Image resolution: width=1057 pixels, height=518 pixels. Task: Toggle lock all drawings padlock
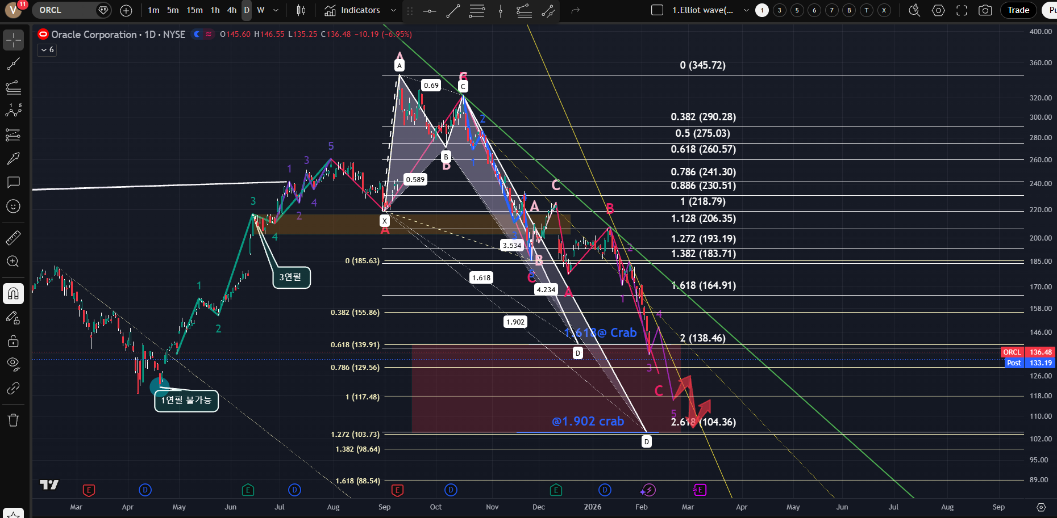tap(13, 341)
